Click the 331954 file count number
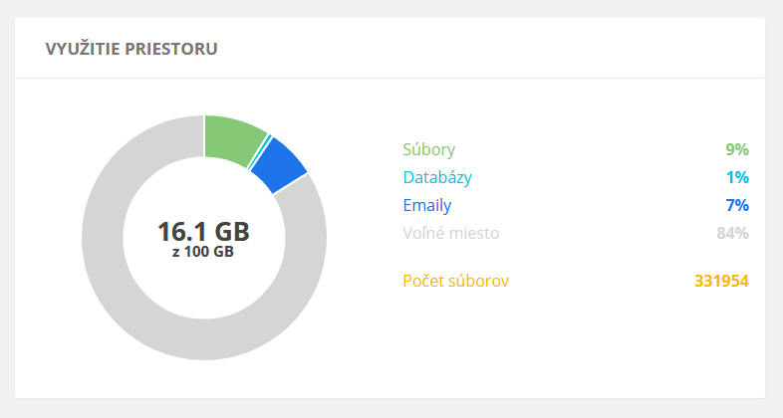The height and width of the screenshot is (418, 783). [x=721, y=282]
